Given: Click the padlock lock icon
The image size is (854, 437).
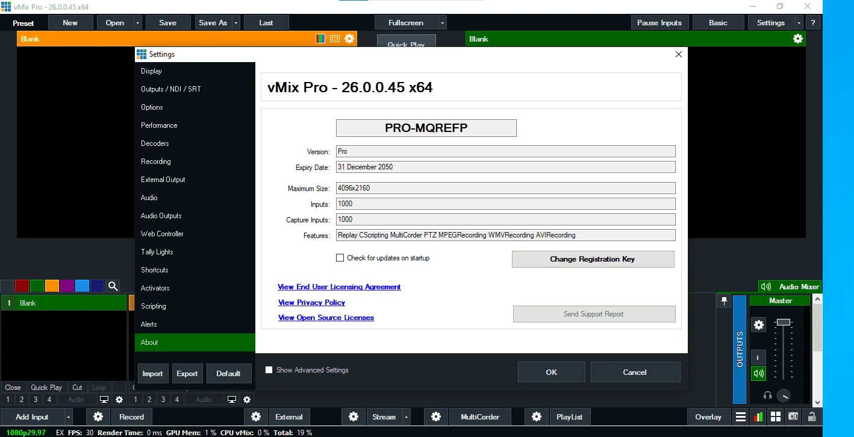Looking at the screenshot, I should coord(812,417).
